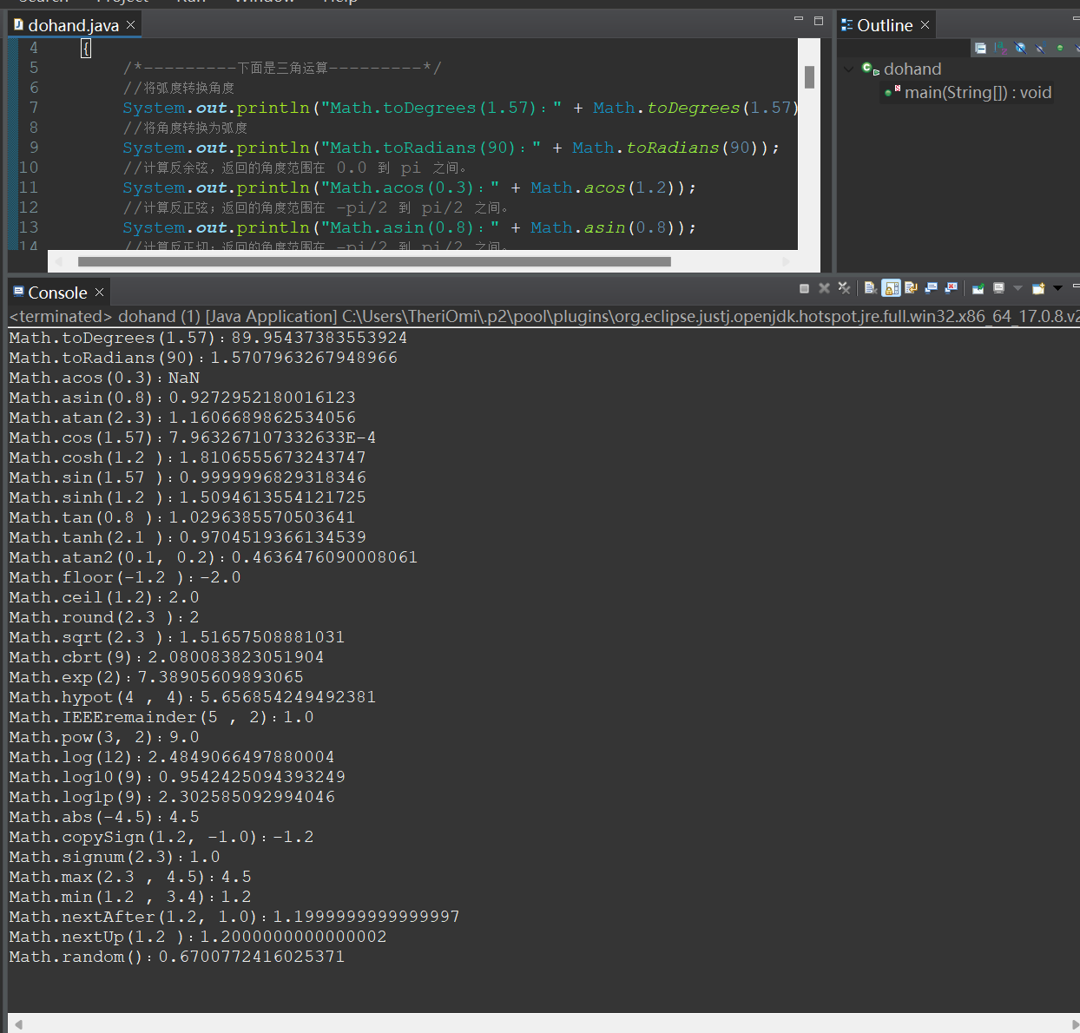
Task: Click the dohand class icon in Outline
Action: 869,69
